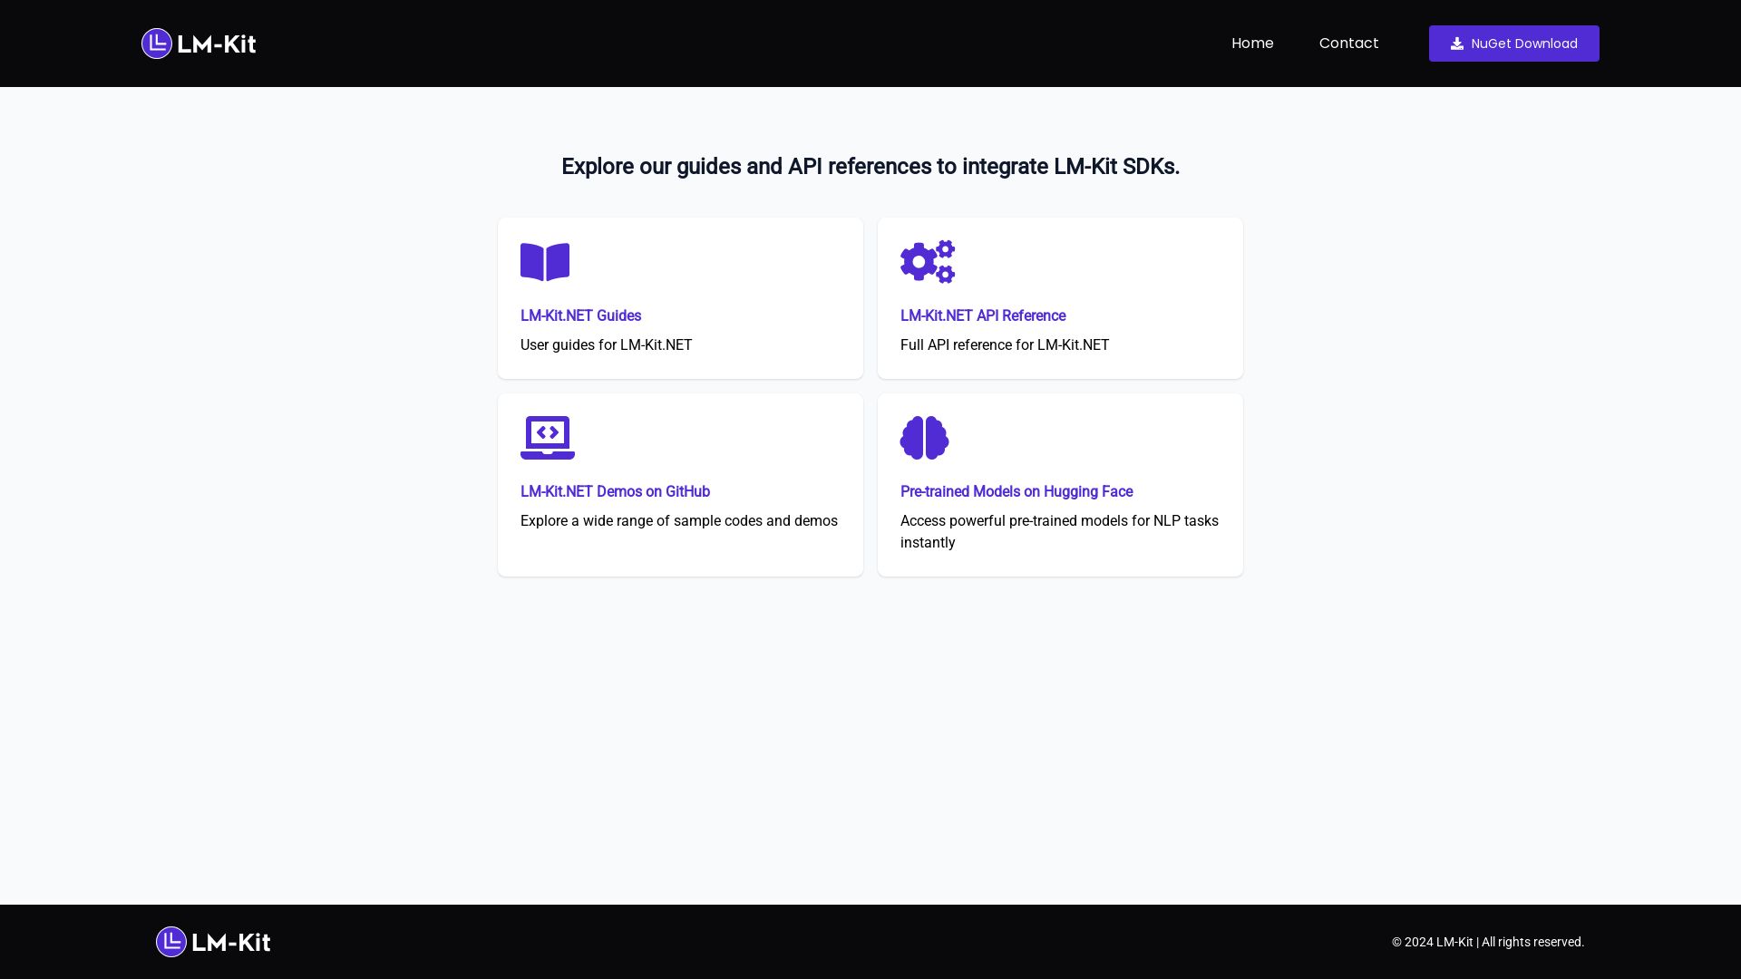Click the brain Pre-trained Models icon

[925, 438]
